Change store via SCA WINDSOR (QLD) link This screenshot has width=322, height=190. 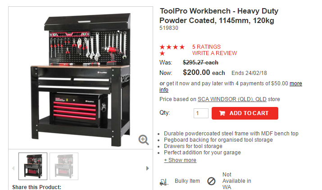[232, 99]
